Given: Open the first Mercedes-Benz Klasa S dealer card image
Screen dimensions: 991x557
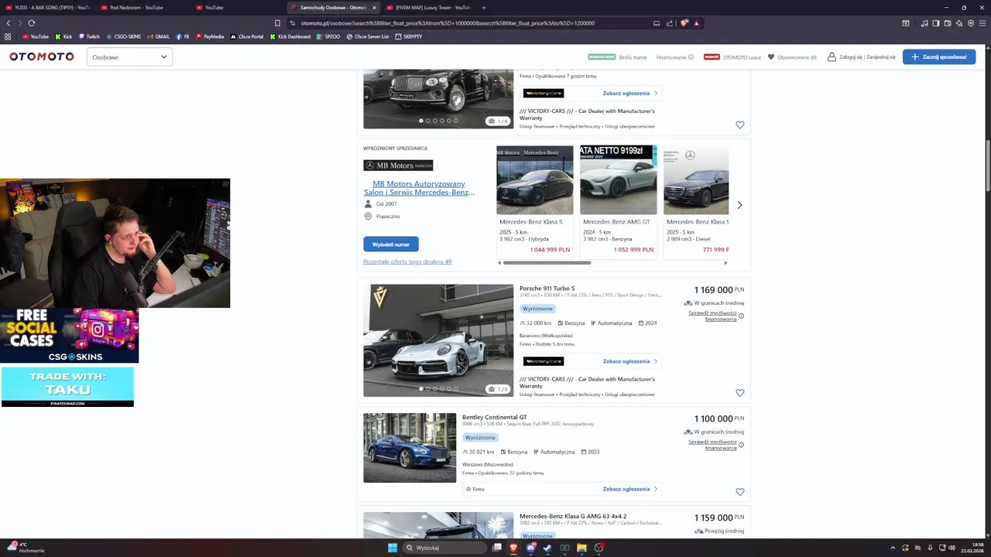Looking at the screenshot, I should tap(534, 180).
